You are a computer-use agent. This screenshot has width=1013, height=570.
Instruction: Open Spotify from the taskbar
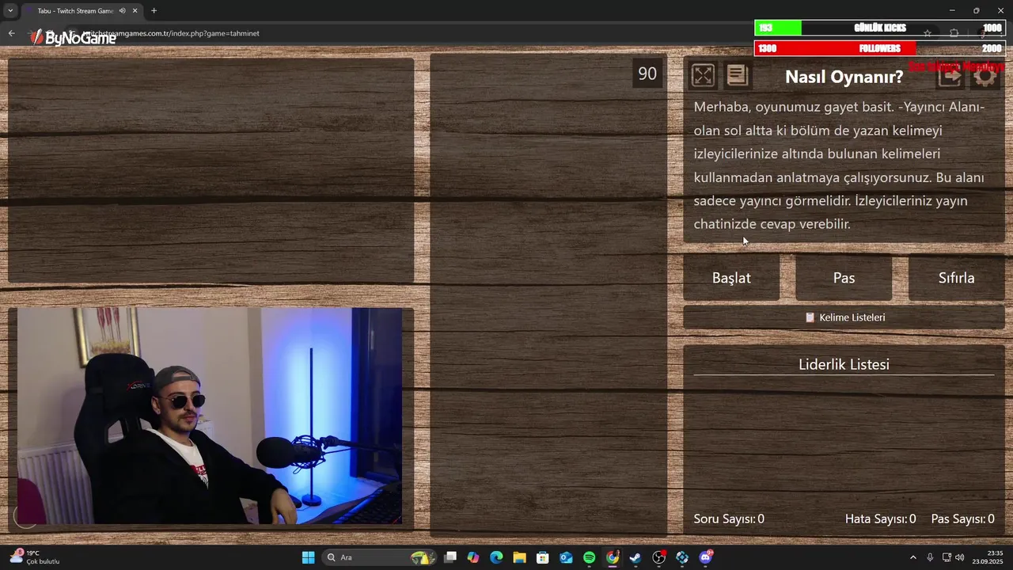click(589, 557)
